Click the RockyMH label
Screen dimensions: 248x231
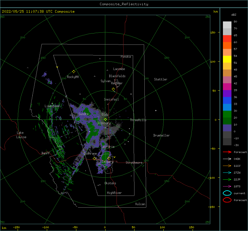(73, 77)
